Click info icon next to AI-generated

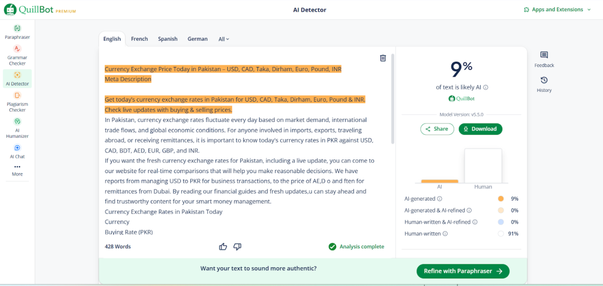pos(440,199)
